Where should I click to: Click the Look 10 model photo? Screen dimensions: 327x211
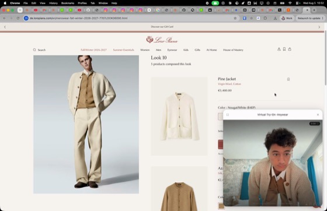tap(86, 124)
